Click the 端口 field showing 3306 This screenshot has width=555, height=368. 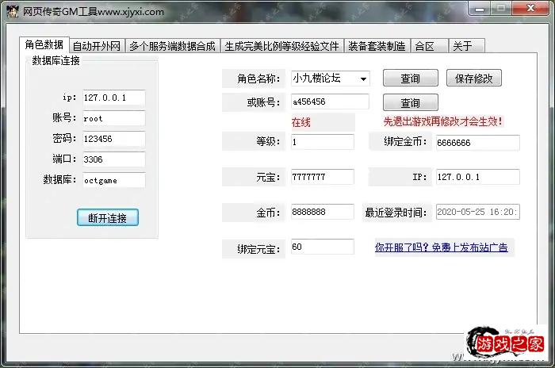point(114,159)
